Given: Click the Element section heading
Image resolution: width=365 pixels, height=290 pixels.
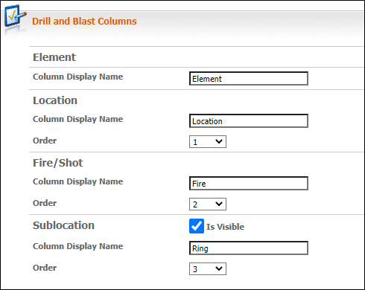Looking at the screenshot, I should [x=54, y=57].
